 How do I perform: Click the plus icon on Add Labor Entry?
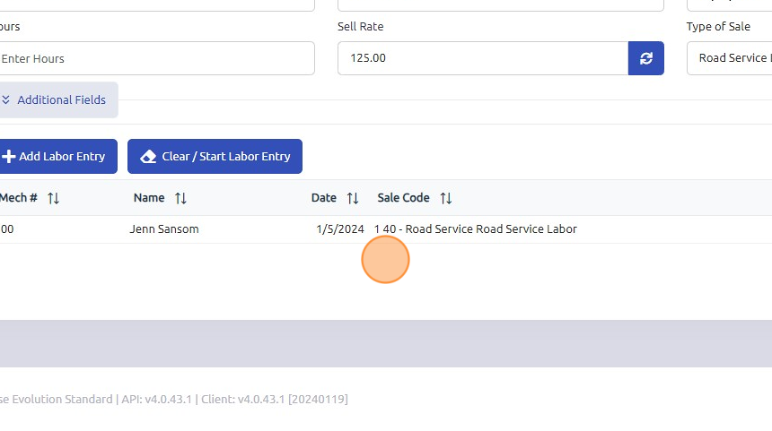(9, 156)
